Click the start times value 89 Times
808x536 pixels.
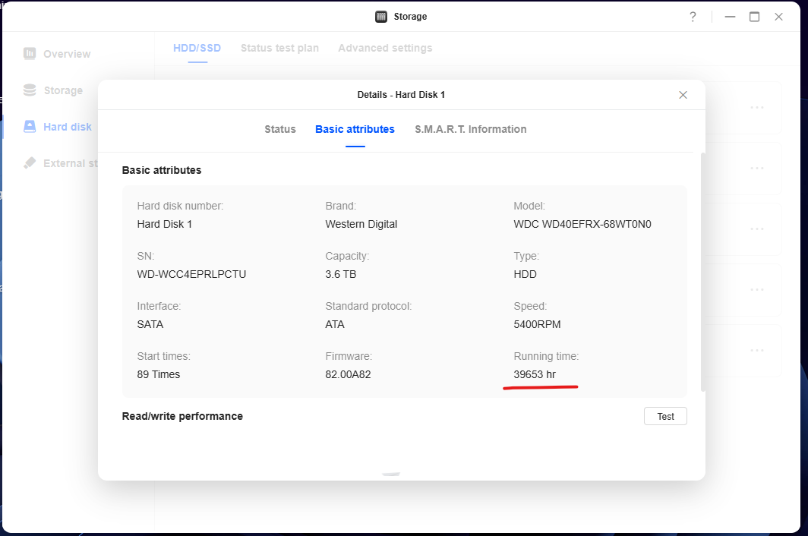(x=158, y=375)
